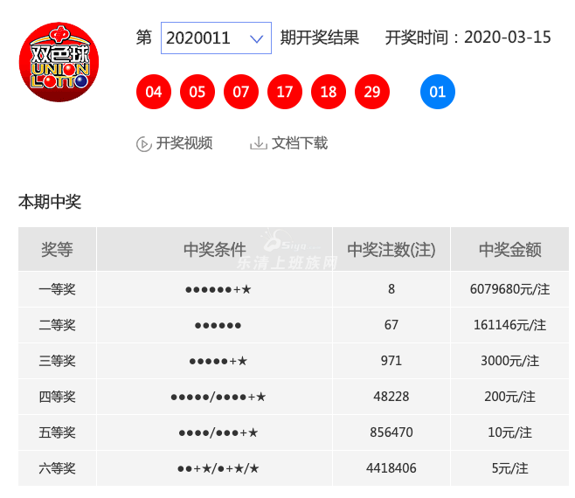
Task: Open the 开奖视频 link
Action: [184, 143]
